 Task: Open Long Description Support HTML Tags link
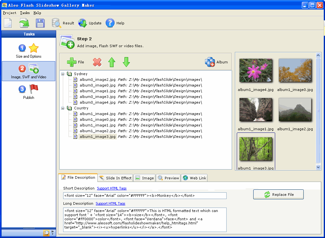pyautogui.click(x=110, y=204)
